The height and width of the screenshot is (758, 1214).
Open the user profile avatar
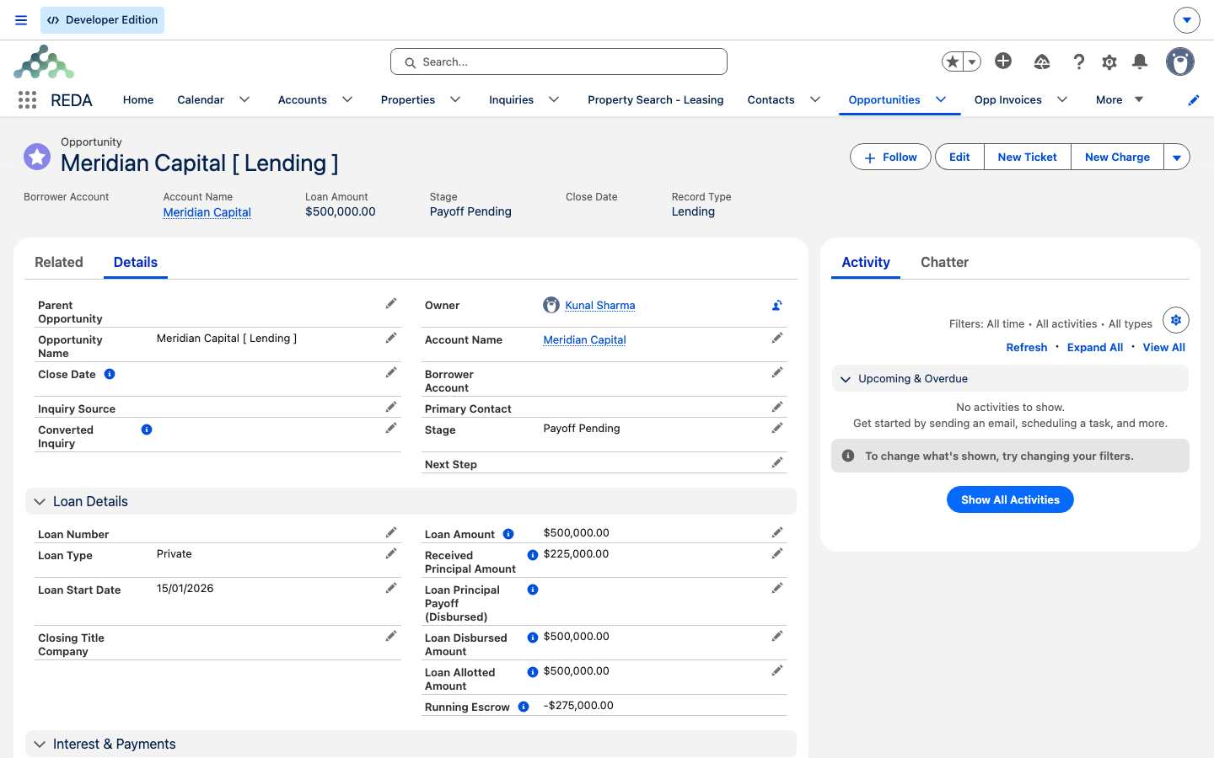[1180, 61]
